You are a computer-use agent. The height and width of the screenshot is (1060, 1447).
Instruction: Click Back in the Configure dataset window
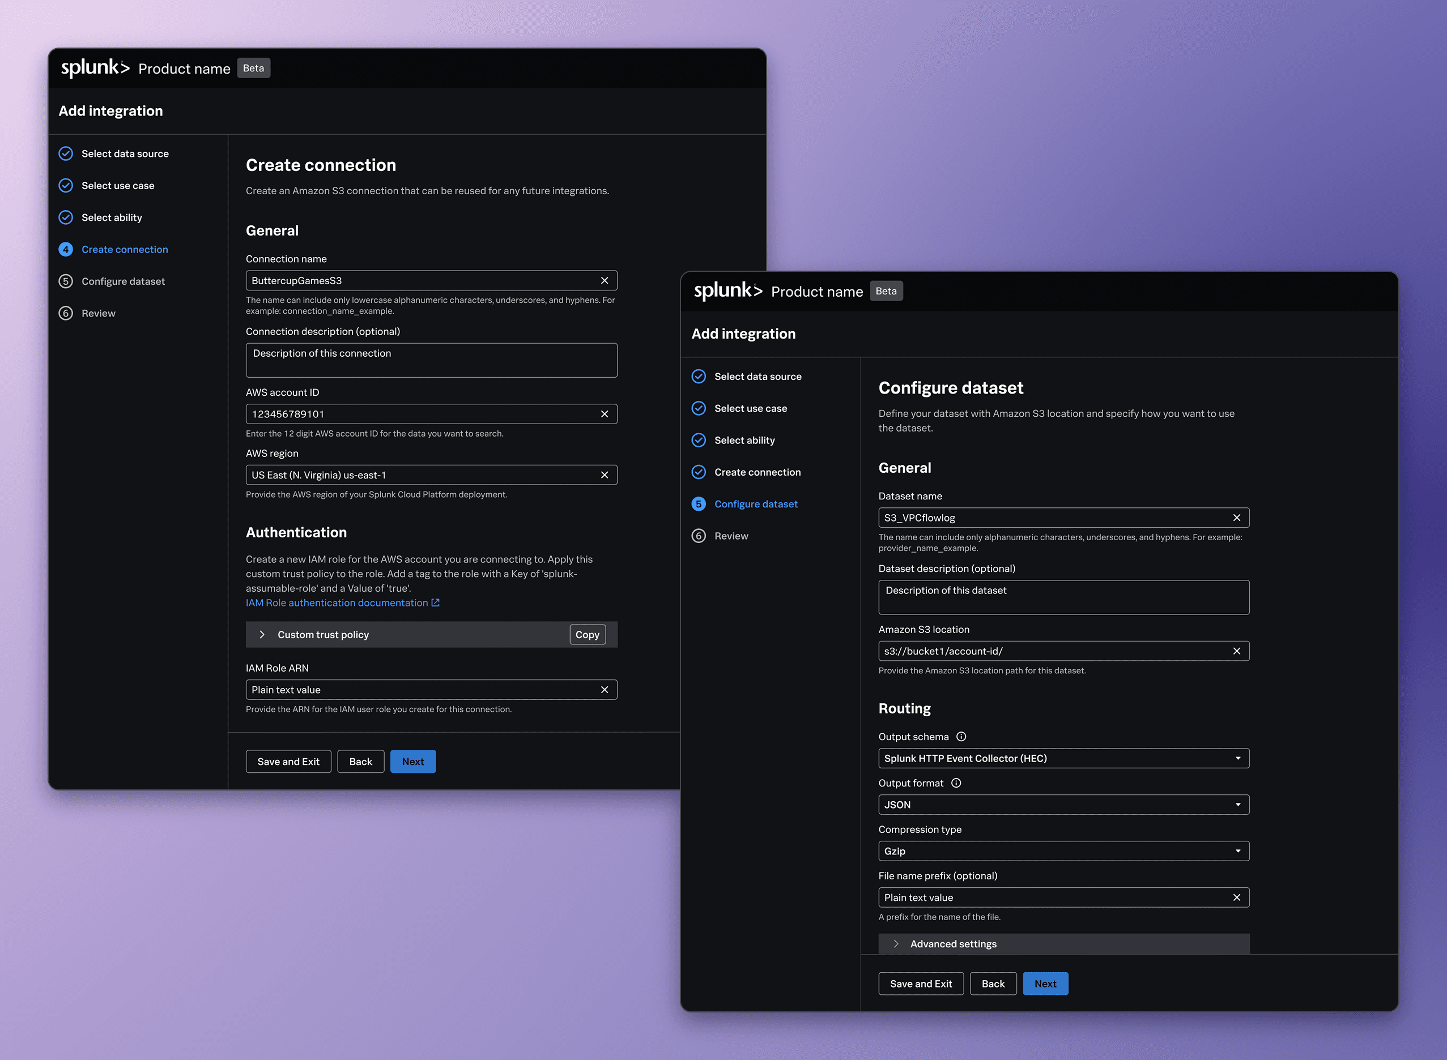click(x=993, y=984)
